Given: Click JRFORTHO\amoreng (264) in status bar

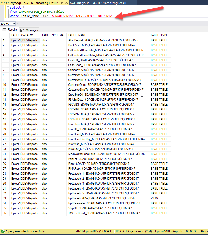Looking at the screenshot, I should [134, 231].
